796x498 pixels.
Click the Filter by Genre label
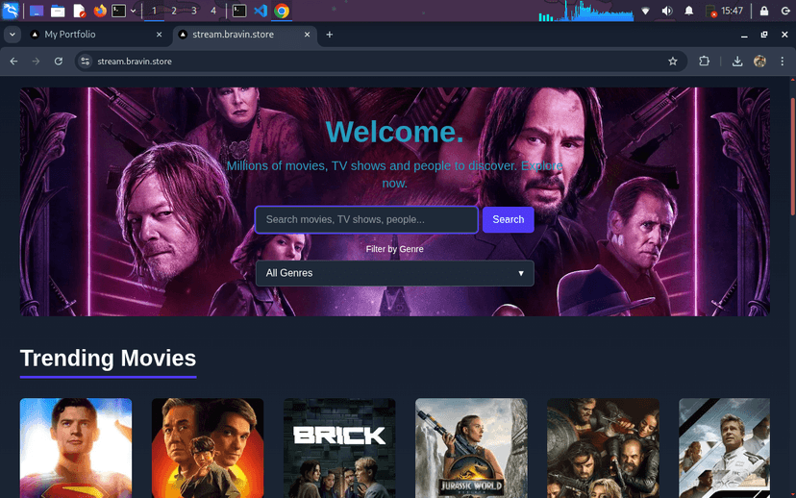395,249
